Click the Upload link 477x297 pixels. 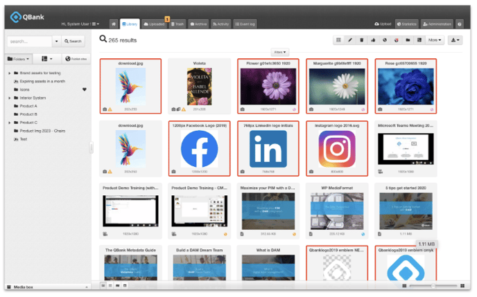383,24
